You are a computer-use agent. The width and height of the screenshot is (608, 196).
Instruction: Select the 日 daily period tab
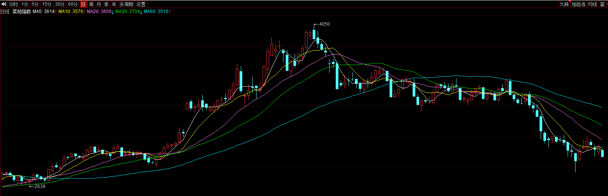(83, 4)
